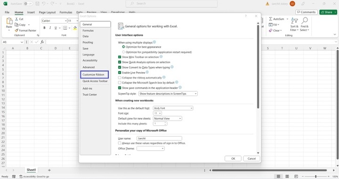Screen dimensions: 339x179
Task: Open the Name Box A1 dropdown
Action: tap(22, 42)
